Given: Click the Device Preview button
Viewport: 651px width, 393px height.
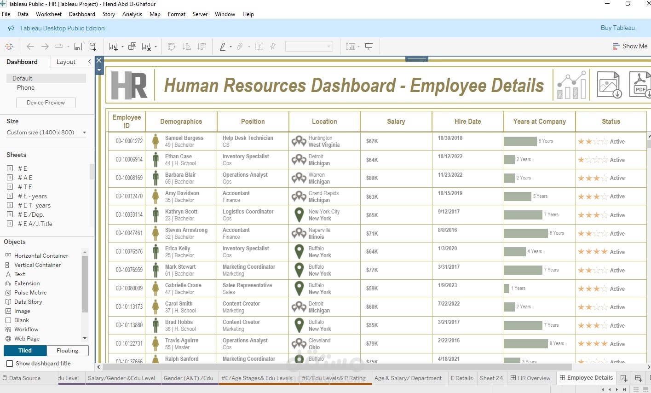Looking at the screenshot, I should [46, 103].
